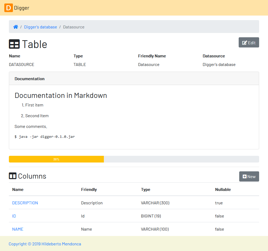The height and width of the screenshot is (251, 268).
Task: Click the Columns icon beside heading
Action: 13,176
